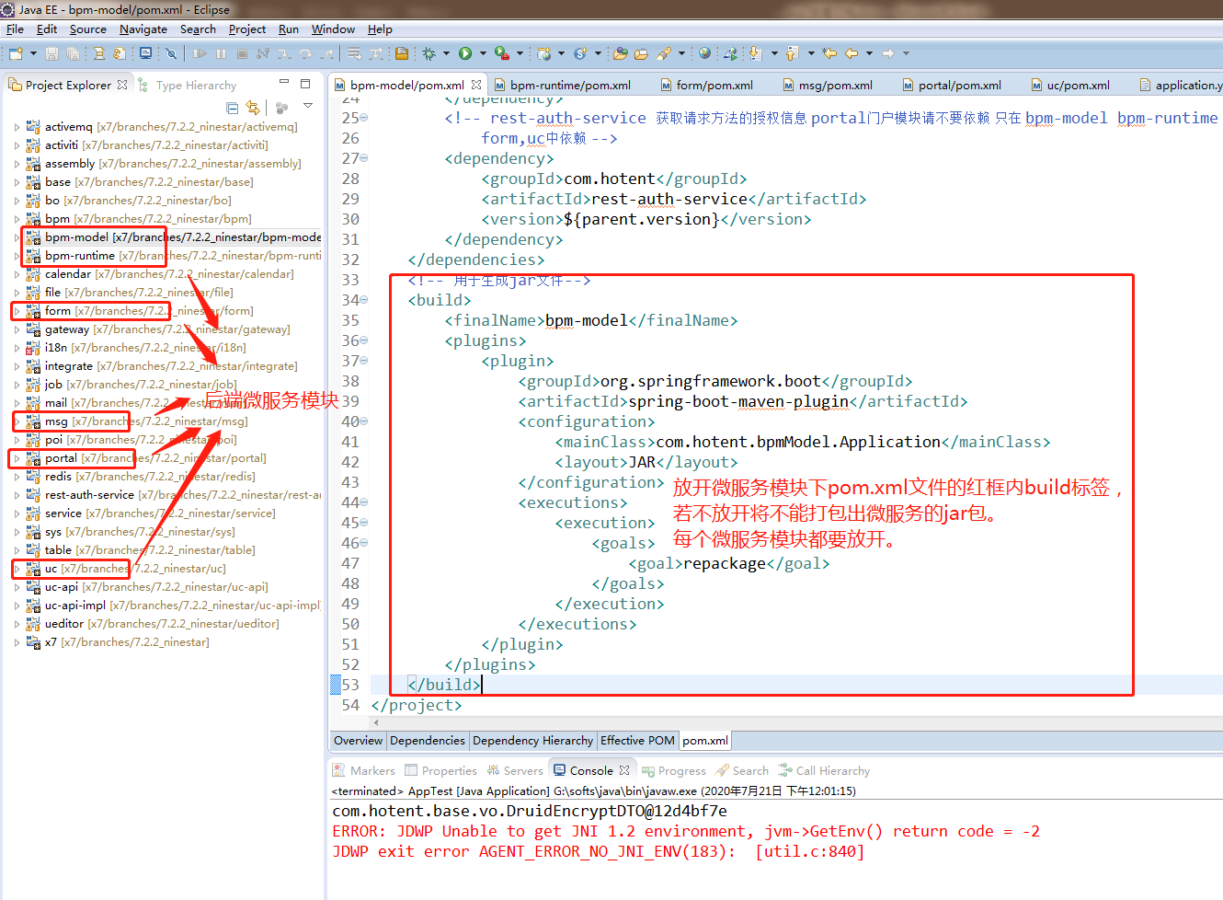Click the editor horizontal scrollbar left arrow
Screen dimensions: 1223x900
tap(375, 723)
